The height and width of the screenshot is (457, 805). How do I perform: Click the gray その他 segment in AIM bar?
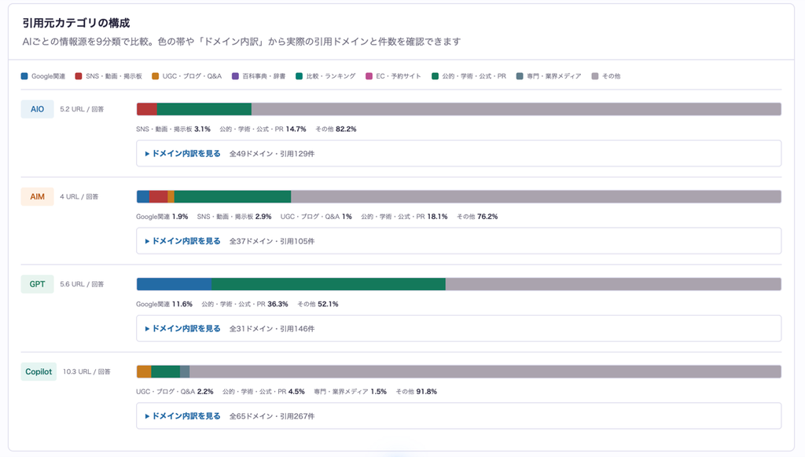tap(536, 196)
